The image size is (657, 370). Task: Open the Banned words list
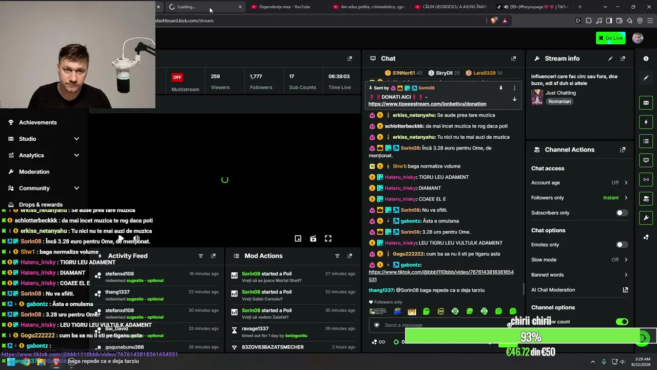tap(579, 275)
